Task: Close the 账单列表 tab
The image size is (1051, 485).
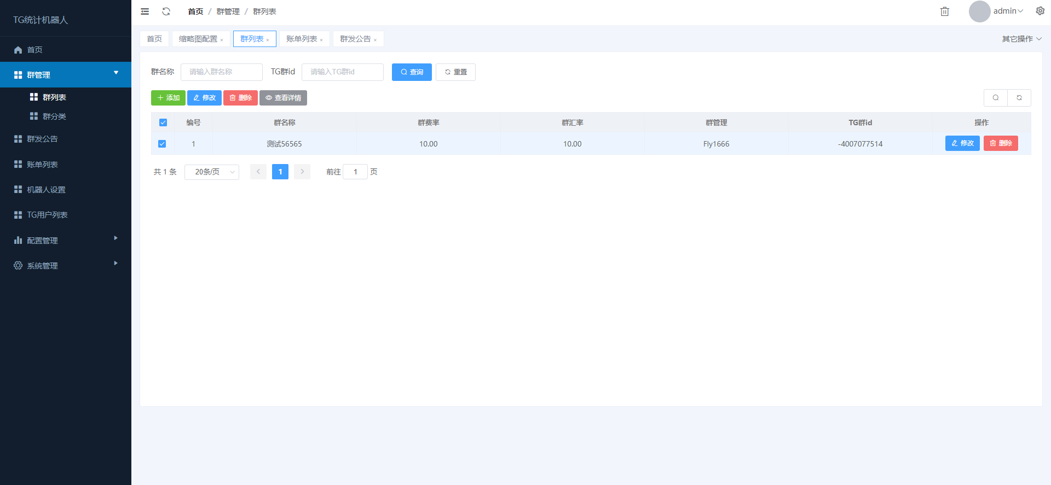Action: click(321, 40)
